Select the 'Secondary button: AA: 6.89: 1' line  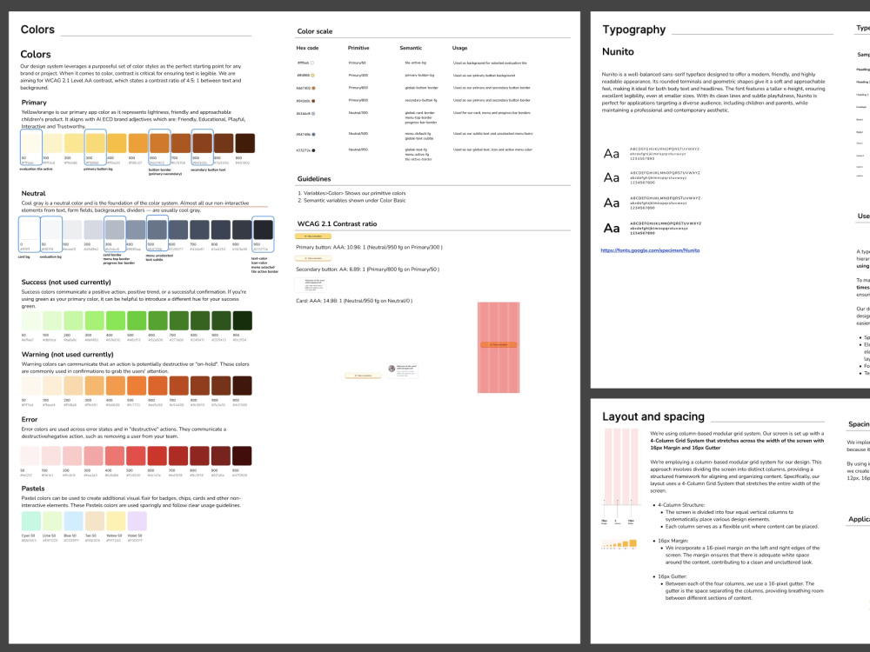click(367, 269)
